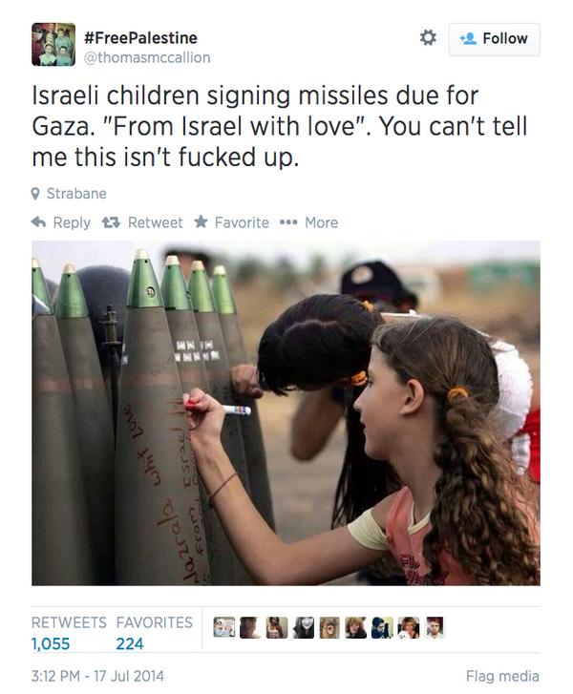The height and width of the screenshot is (694, 573).
Task: Expand the More options dots
Action: click(288, 222)
